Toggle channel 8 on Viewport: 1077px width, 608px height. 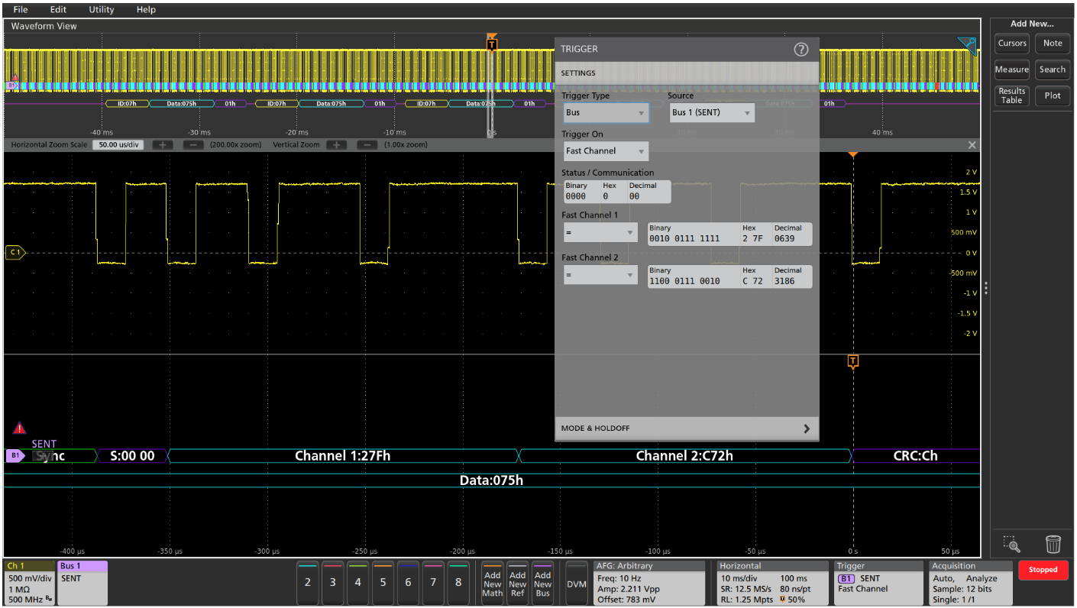(458, 583)
